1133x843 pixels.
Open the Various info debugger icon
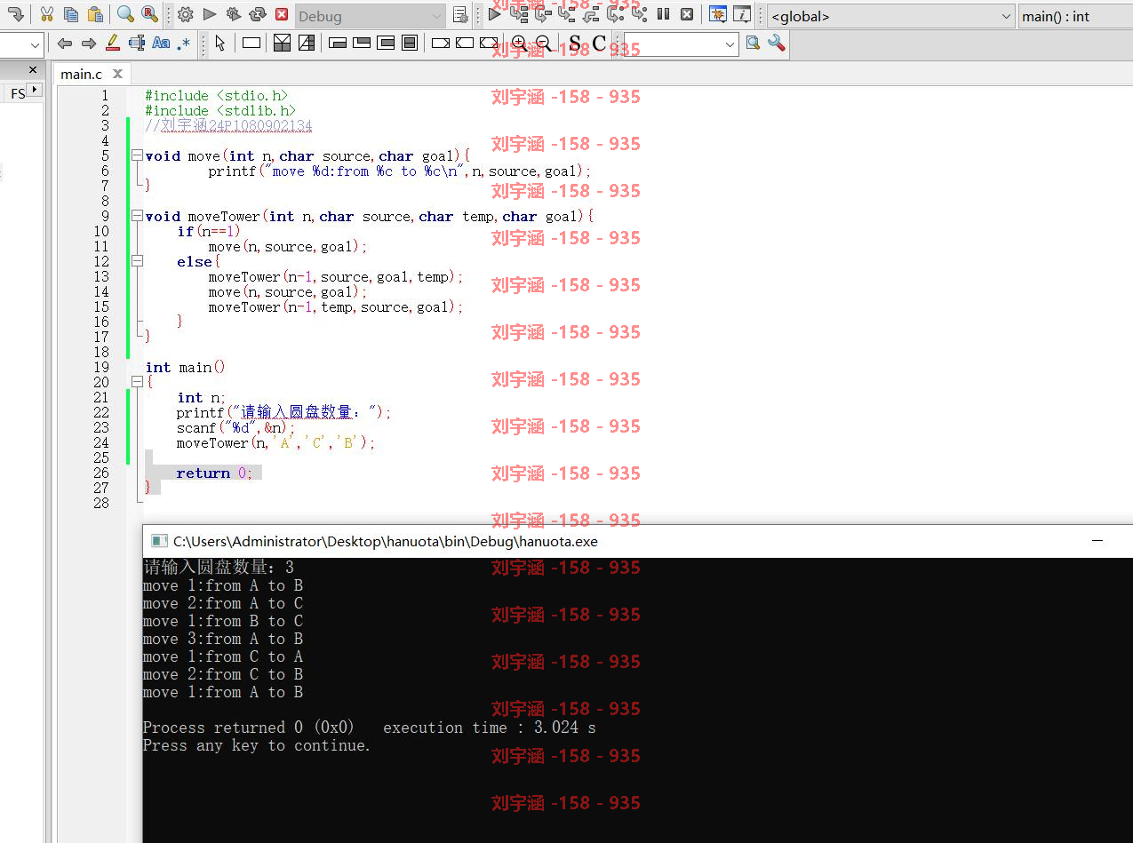coord(741,14)
